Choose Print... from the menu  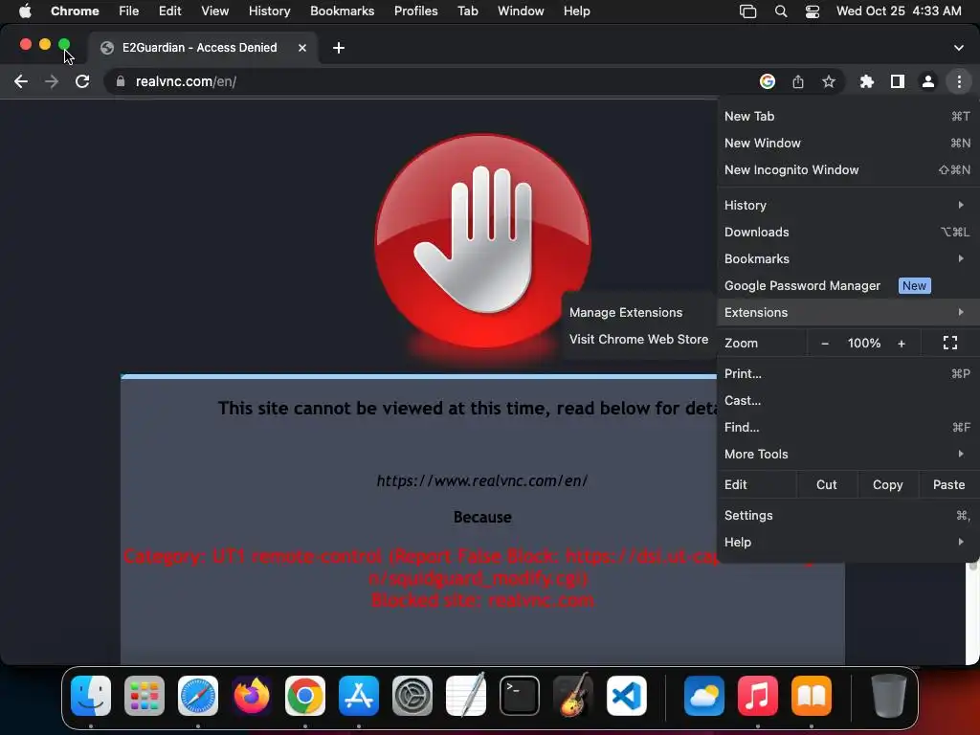coord(847,374)
